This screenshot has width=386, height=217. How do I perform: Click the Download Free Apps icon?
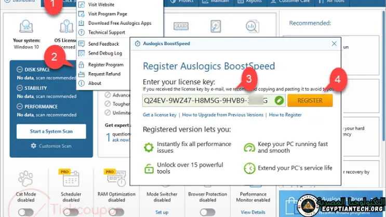click(82, 23)
